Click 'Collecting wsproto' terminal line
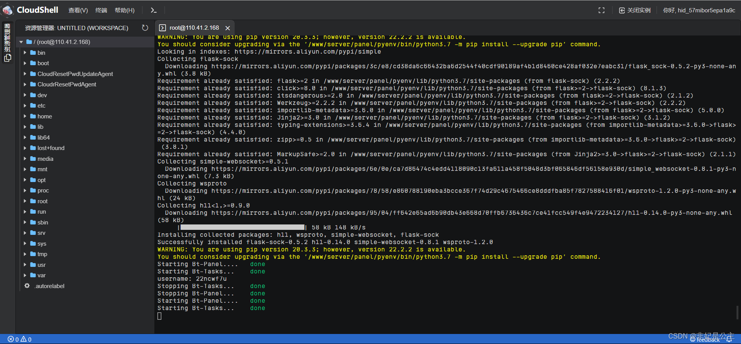Screen dimensions: 741x344 pos(192,184)
